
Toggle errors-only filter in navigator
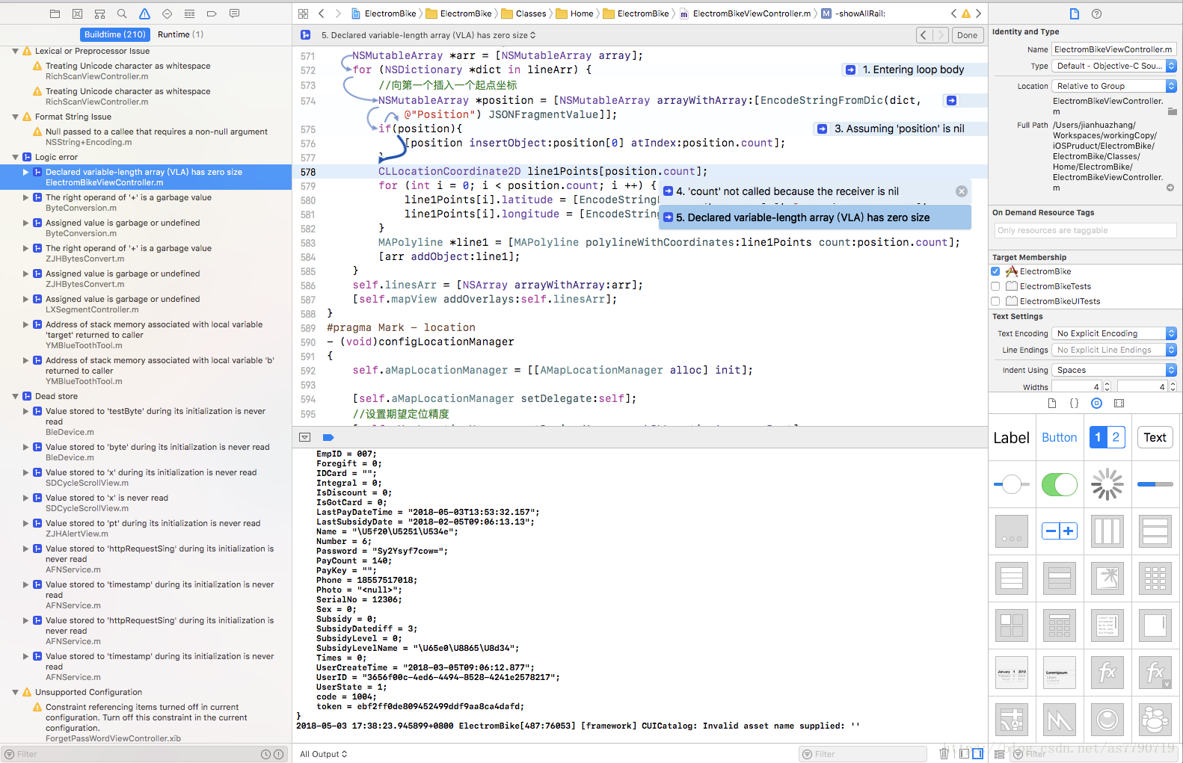279,754
